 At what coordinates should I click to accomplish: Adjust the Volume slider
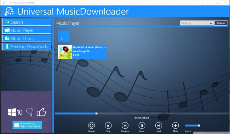pos(192,126)
